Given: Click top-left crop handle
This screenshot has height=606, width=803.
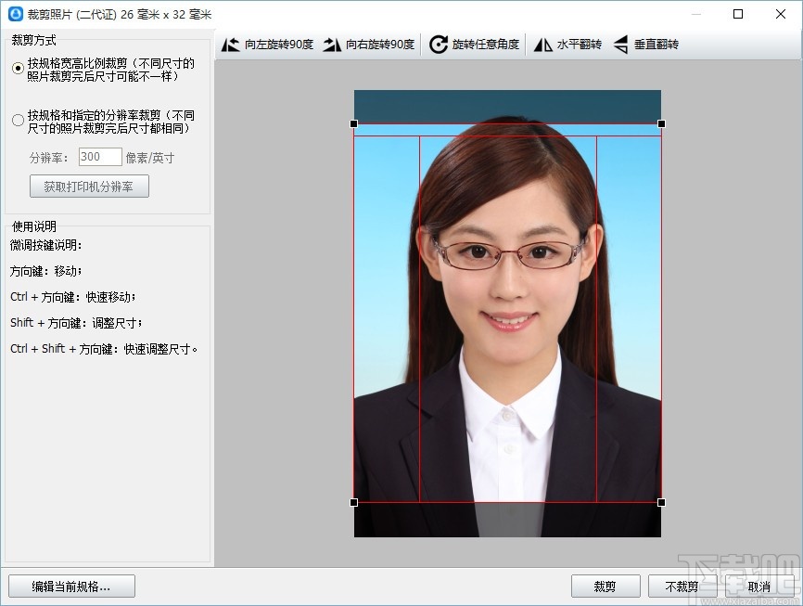Looking at the screenshot, I should click(354, 123).
